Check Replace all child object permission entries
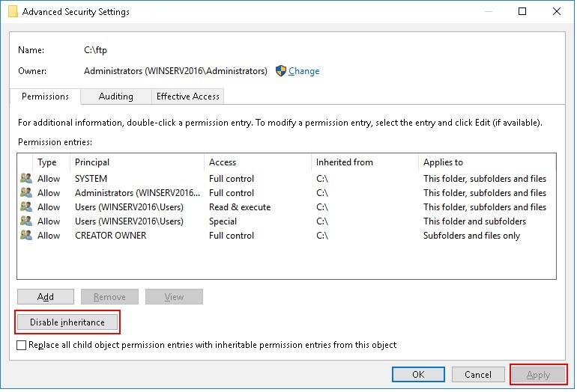577x392 pixels. pos(21,345)
